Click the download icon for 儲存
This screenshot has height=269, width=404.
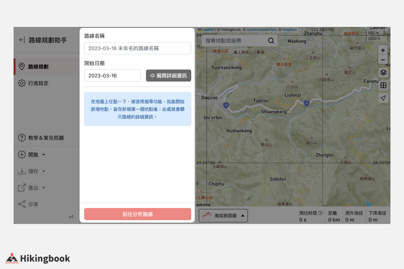click(22, 171)
